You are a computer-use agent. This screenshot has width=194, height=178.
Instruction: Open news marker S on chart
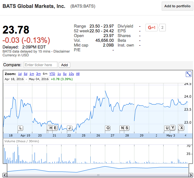coord(127,128)
